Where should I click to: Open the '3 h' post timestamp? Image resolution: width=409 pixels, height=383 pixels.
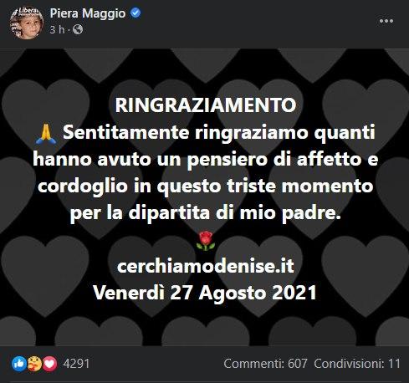[x=57, y=29]
